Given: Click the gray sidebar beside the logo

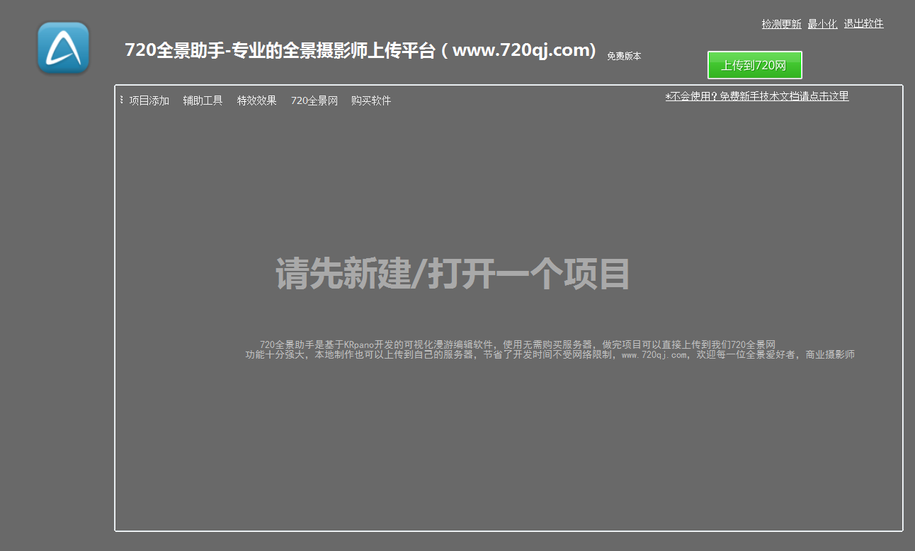Looking at the screenshot, I should 57,283.
